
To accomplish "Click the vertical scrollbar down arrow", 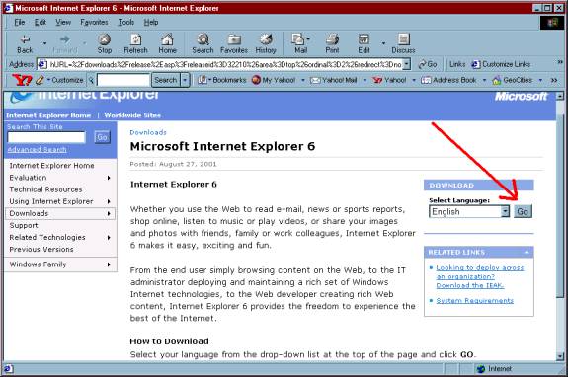I will click(x=560, y=356).
